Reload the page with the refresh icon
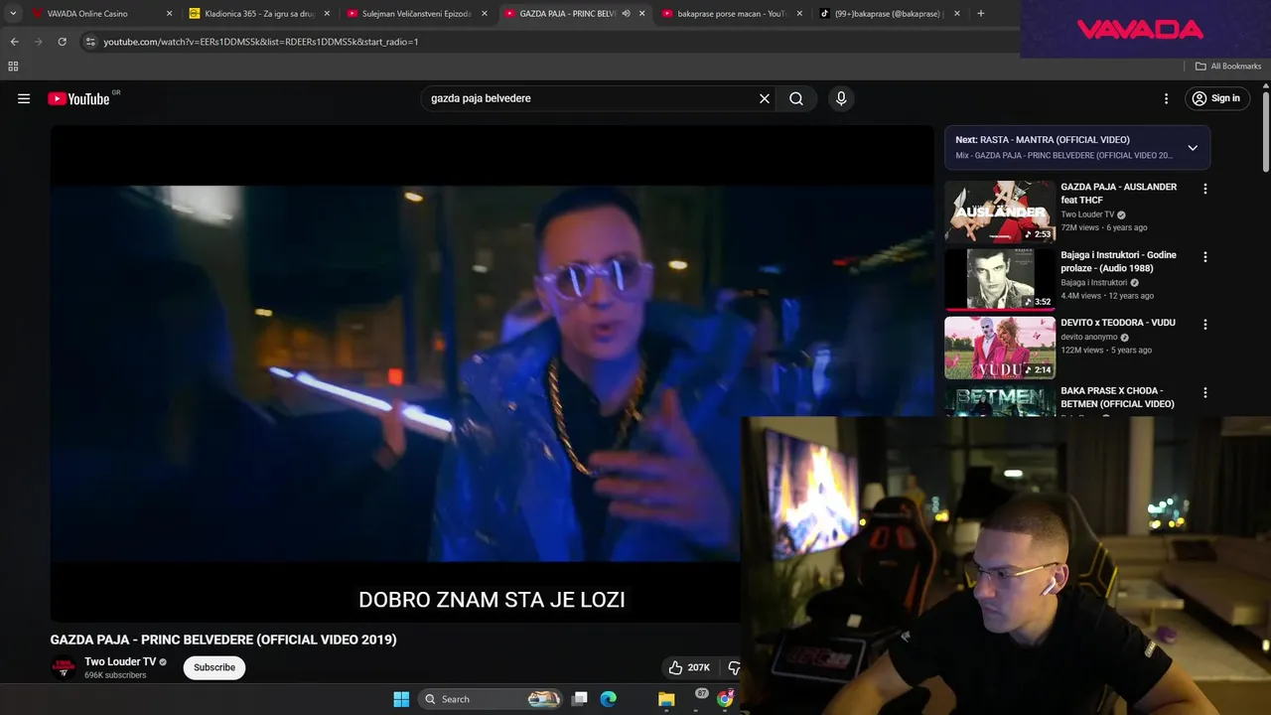 (x=62, y=42)
